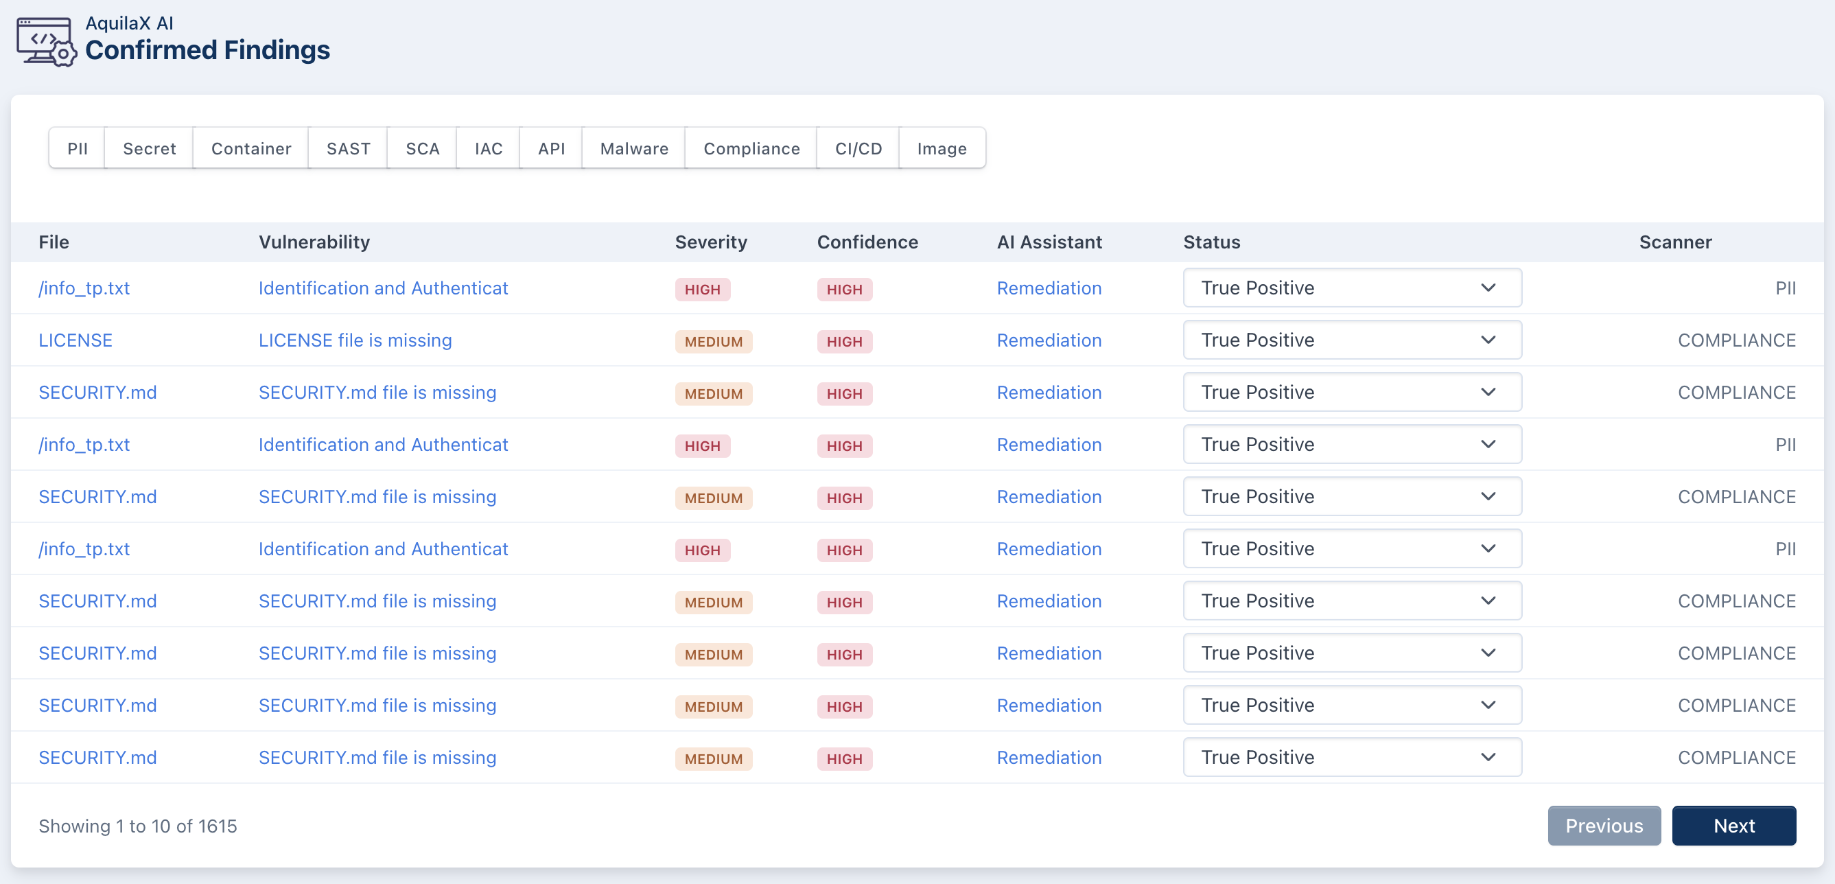Filter findings by Malware
Screen dimensions: 1835x884
[x=633, y=148]
